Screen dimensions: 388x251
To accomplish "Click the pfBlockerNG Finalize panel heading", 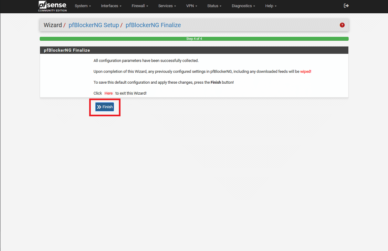I will (194, 50).
